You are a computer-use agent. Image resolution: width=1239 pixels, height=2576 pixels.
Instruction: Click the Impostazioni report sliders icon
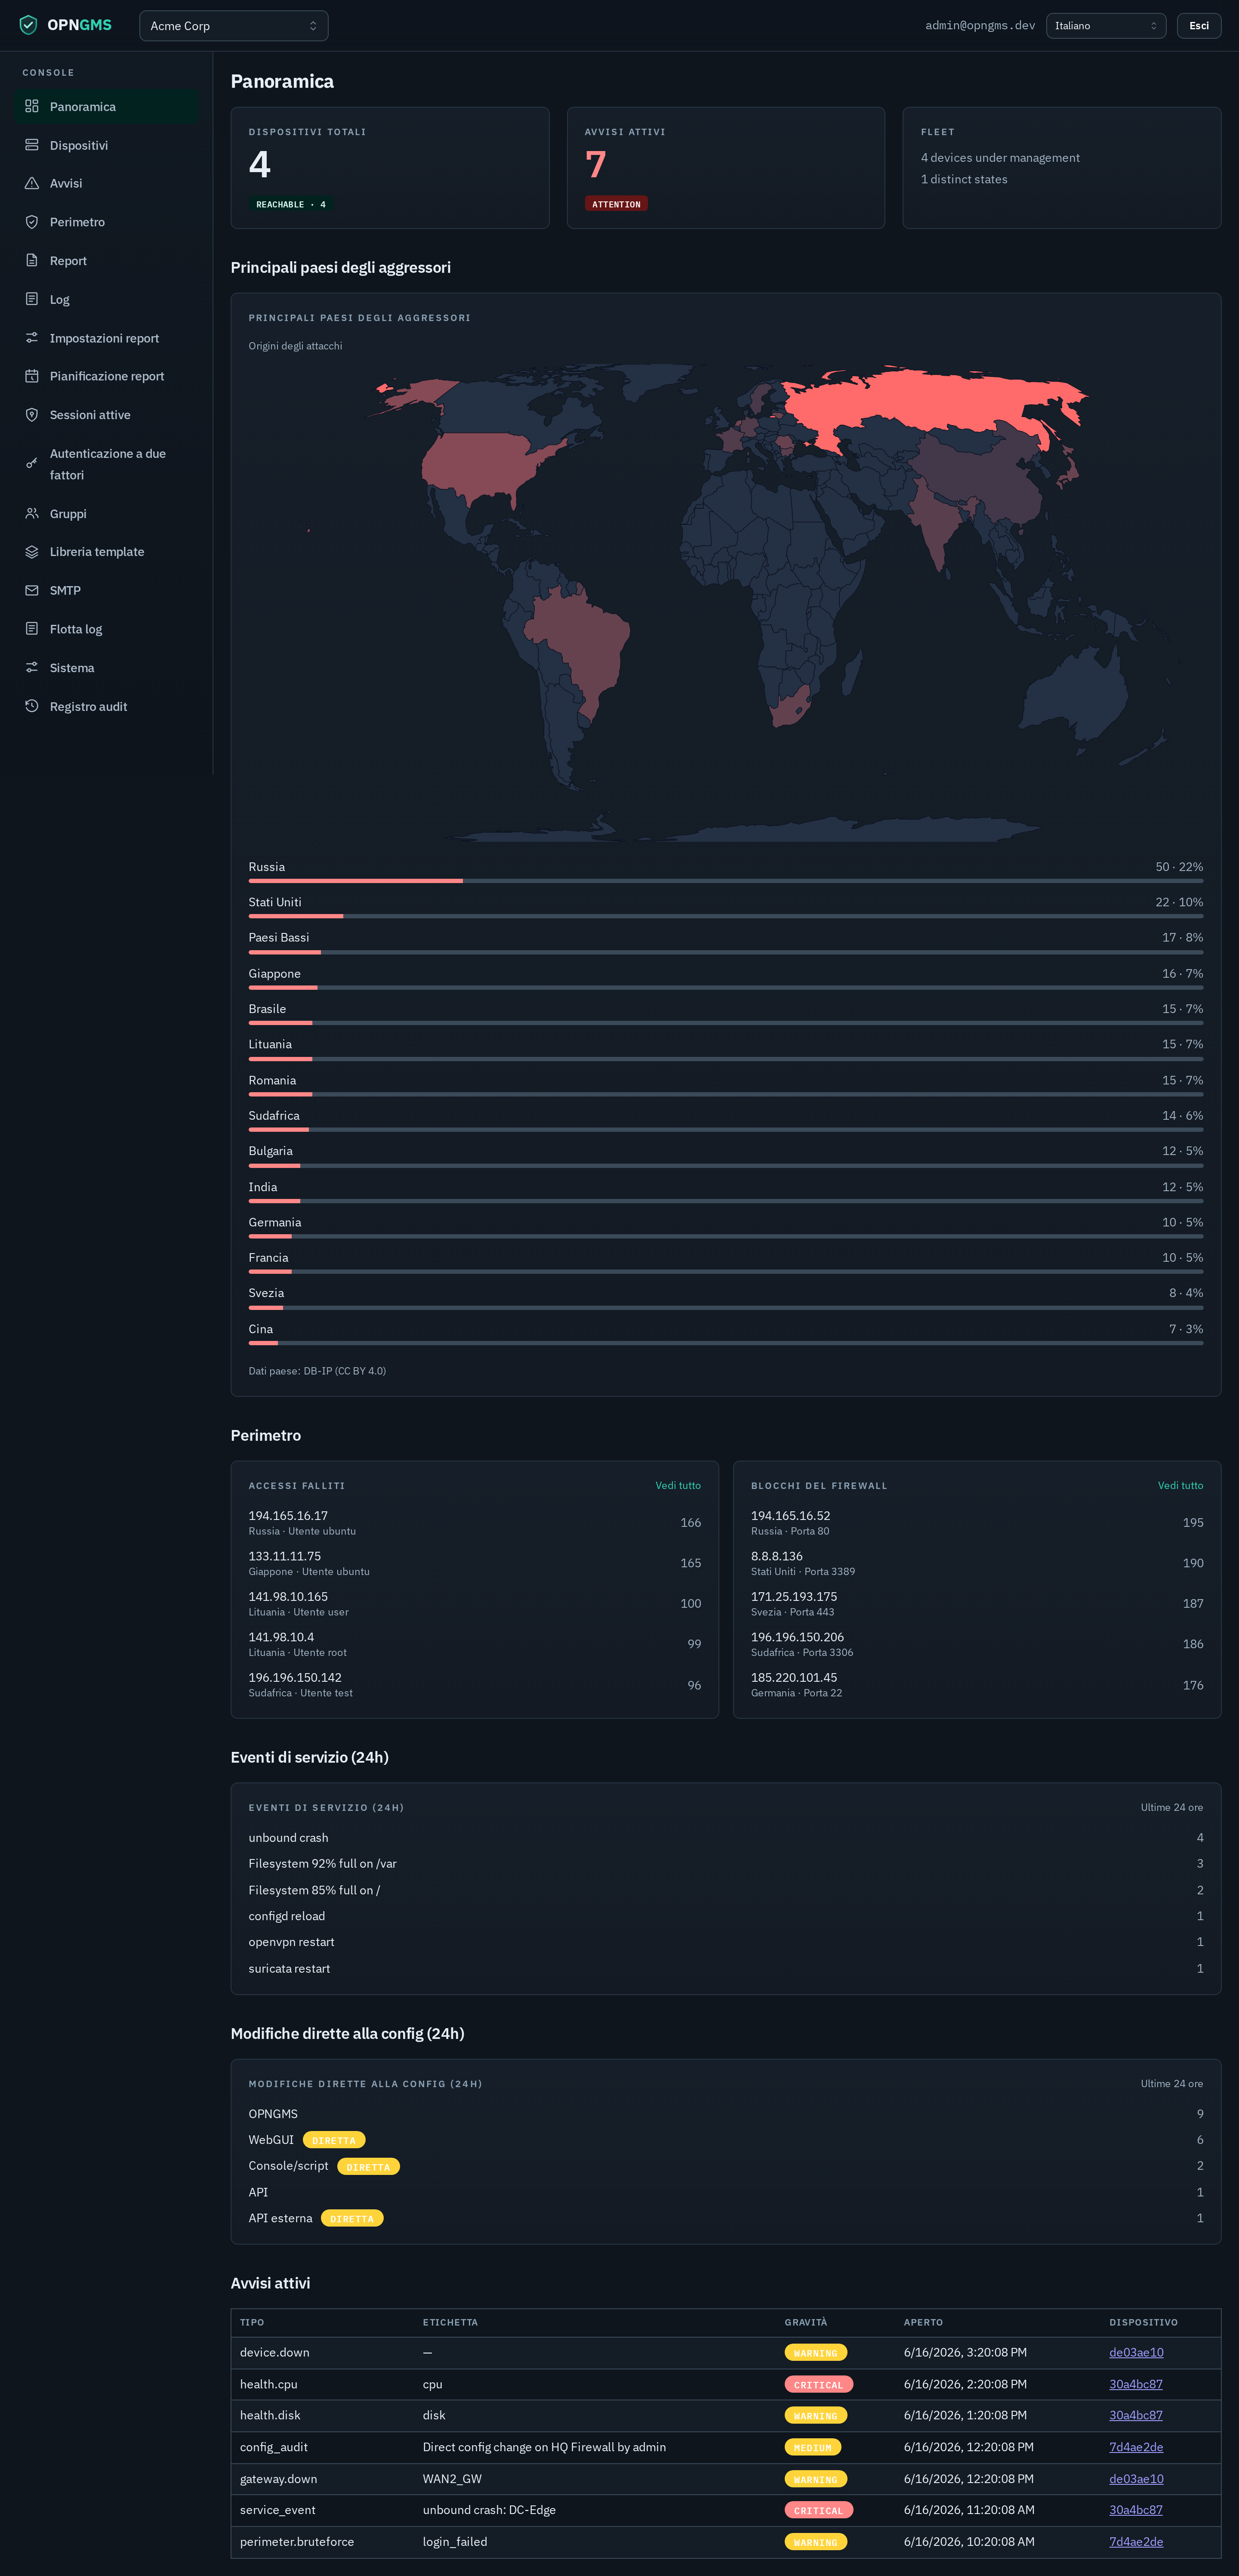point(32,338)
